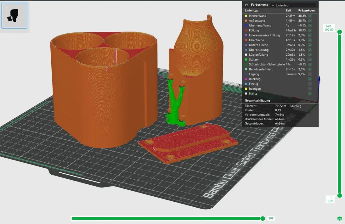
Task: Click the orange Außenwand color swatch
Action: (x=246, y=21)
